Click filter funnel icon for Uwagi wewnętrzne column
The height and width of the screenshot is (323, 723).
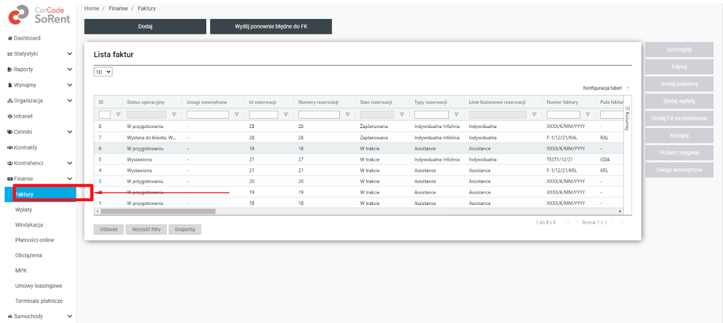tap(237, 115)
